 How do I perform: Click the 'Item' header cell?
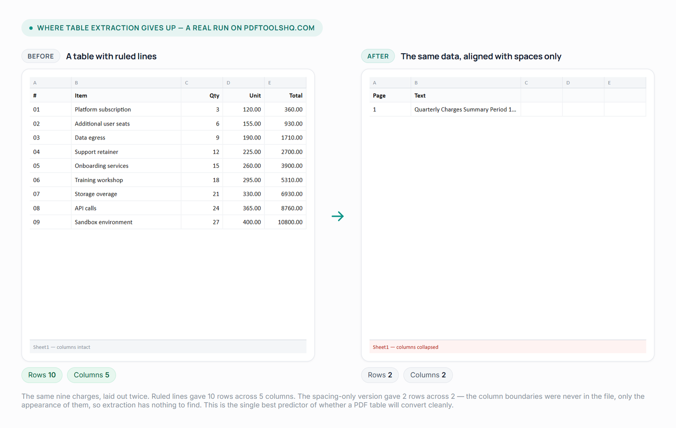tap(126, 95)
